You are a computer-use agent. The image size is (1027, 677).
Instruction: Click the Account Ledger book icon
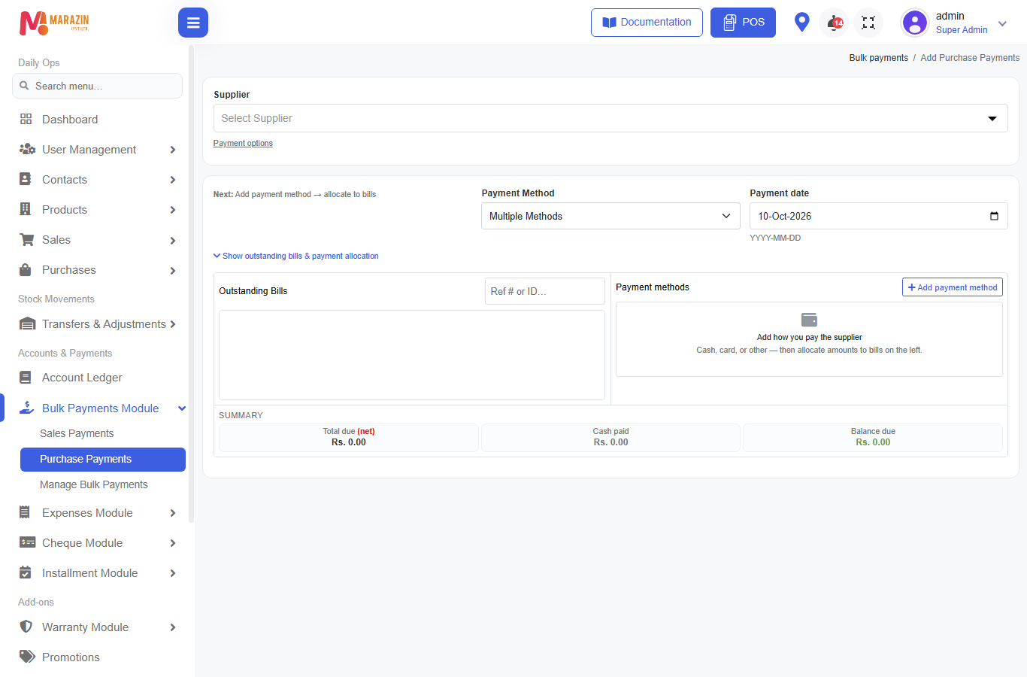(26, 378)
